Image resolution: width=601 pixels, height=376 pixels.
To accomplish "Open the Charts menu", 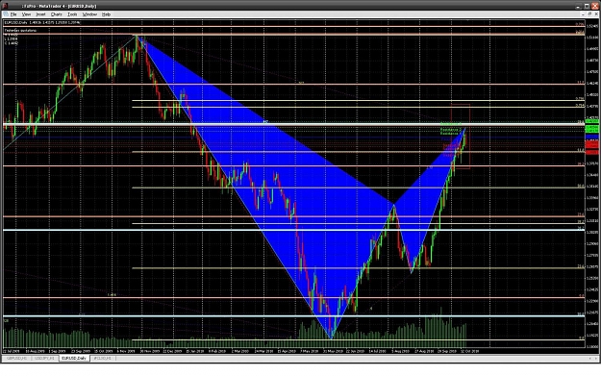I will pyautogui.click(x=57, y=14).
